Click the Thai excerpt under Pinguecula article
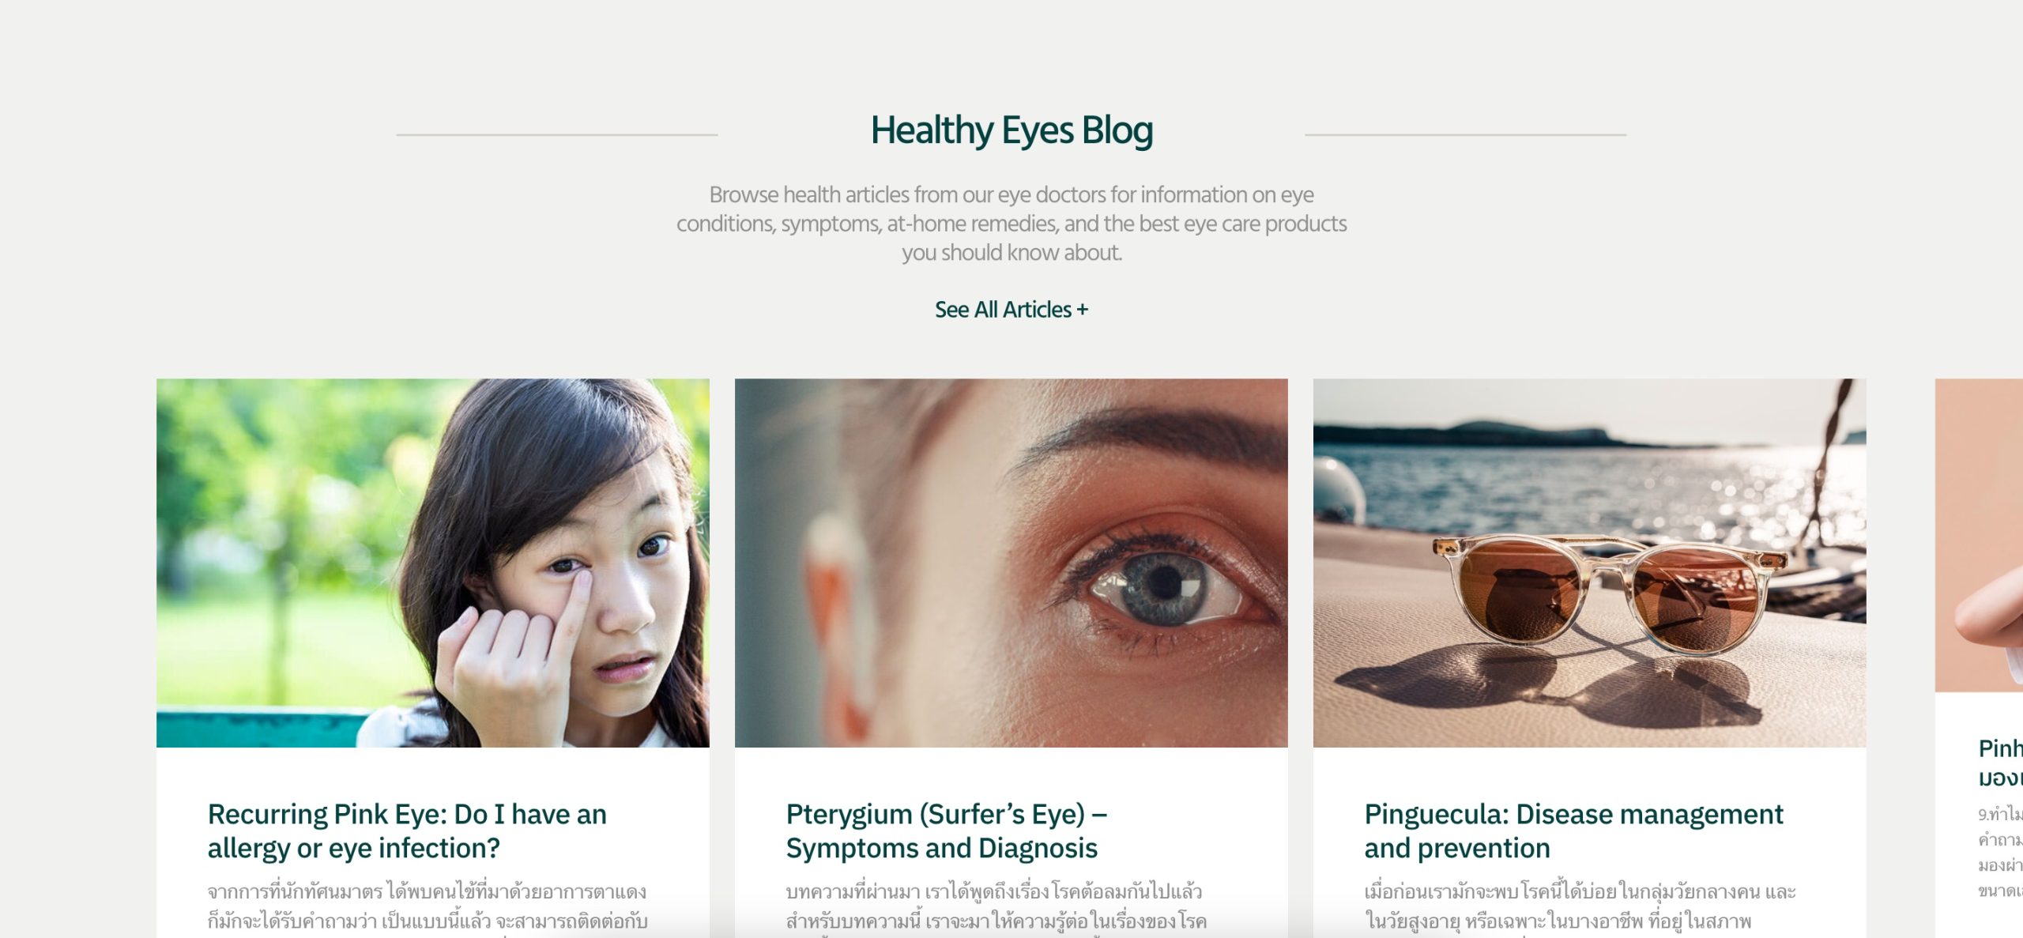 point(1580,907)
